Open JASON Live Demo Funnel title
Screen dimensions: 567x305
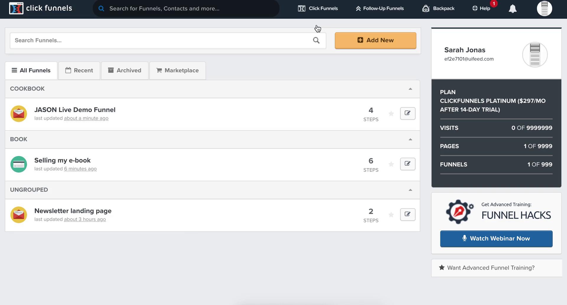coord(75,110)
